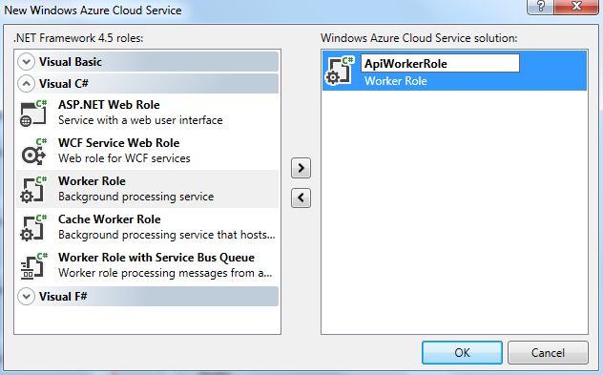Click the WCF Service Web Role gear icon
The width and height of the screenshot is (603, 375).
pos(33,151)
